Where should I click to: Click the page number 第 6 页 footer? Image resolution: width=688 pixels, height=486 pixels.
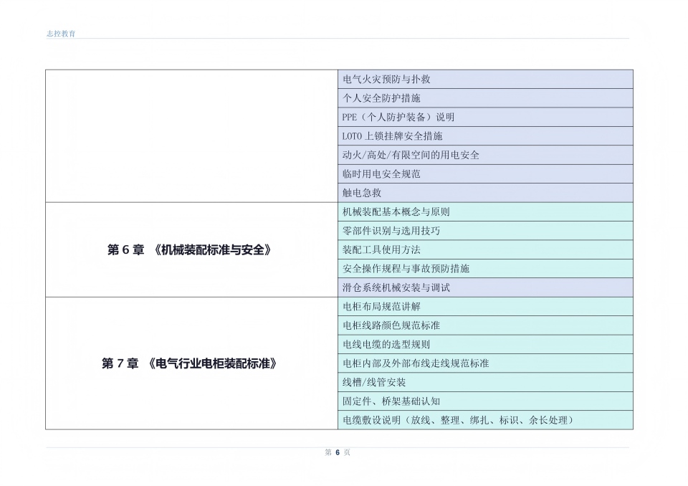(338, 452)
